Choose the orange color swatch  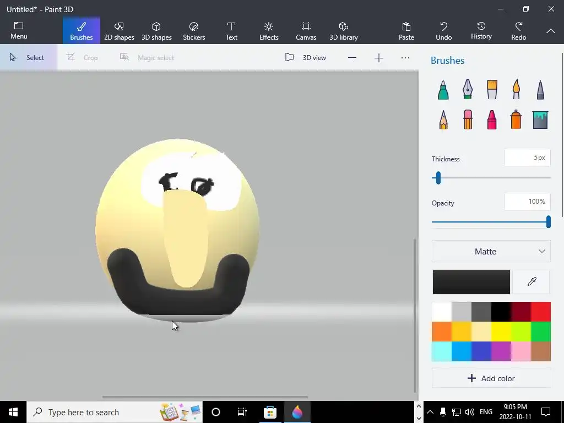[x=442, y=331]
